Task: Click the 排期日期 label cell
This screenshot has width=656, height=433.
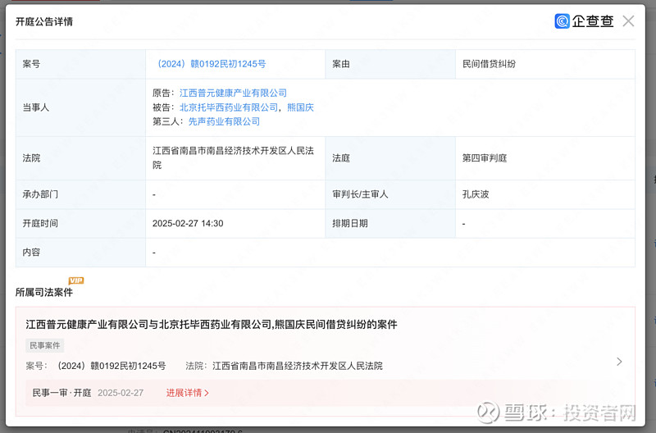Action: (x=390, y=223)
